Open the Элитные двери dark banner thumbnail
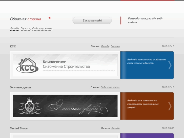 [65, 106]
